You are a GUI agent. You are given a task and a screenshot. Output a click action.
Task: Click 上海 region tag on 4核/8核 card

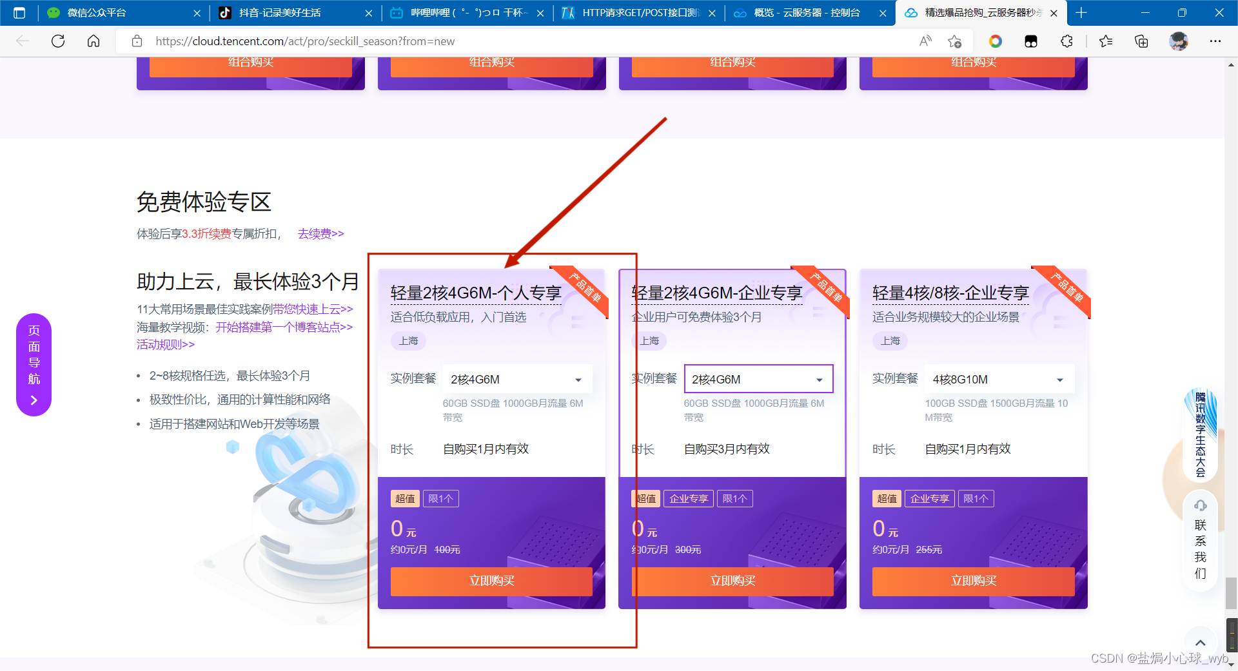click(x=890, y=340)
